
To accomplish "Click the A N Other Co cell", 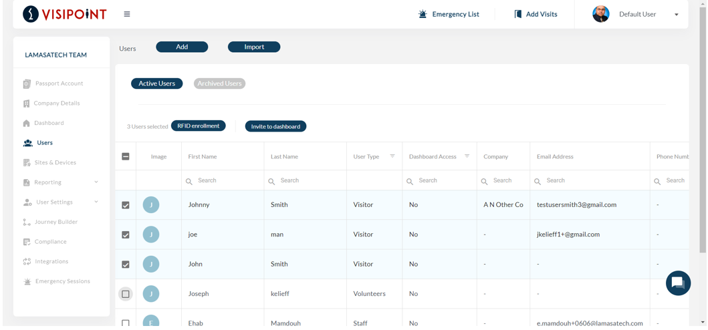I will 503,205.
